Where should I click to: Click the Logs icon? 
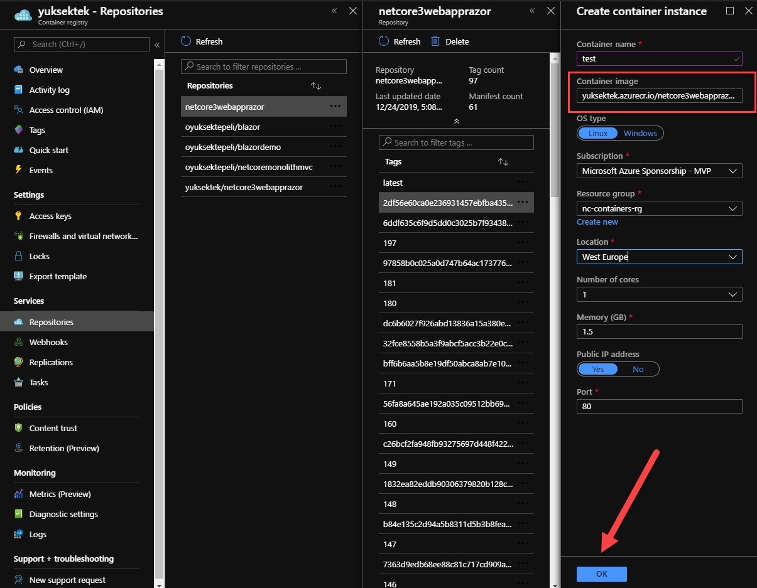coord(18,534)
